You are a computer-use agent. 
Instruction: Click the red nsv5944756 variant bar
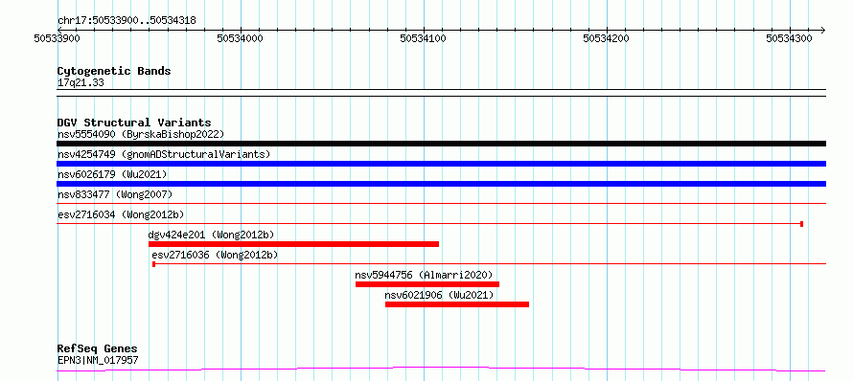point(427,284)
